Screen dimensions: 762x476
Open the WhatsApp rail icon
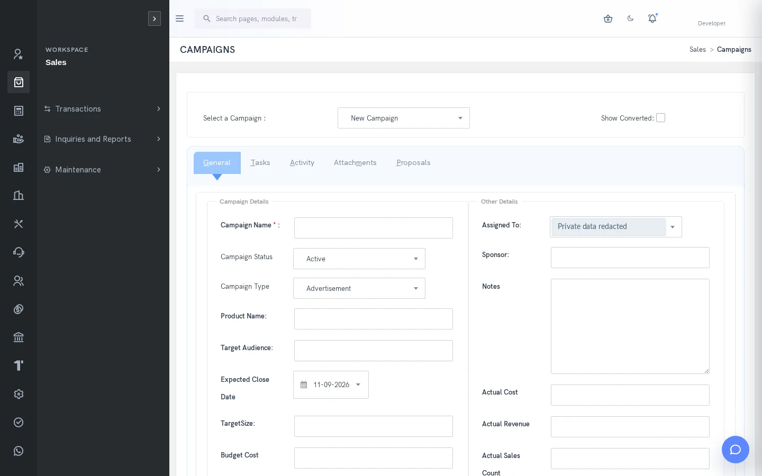(19, 451)
